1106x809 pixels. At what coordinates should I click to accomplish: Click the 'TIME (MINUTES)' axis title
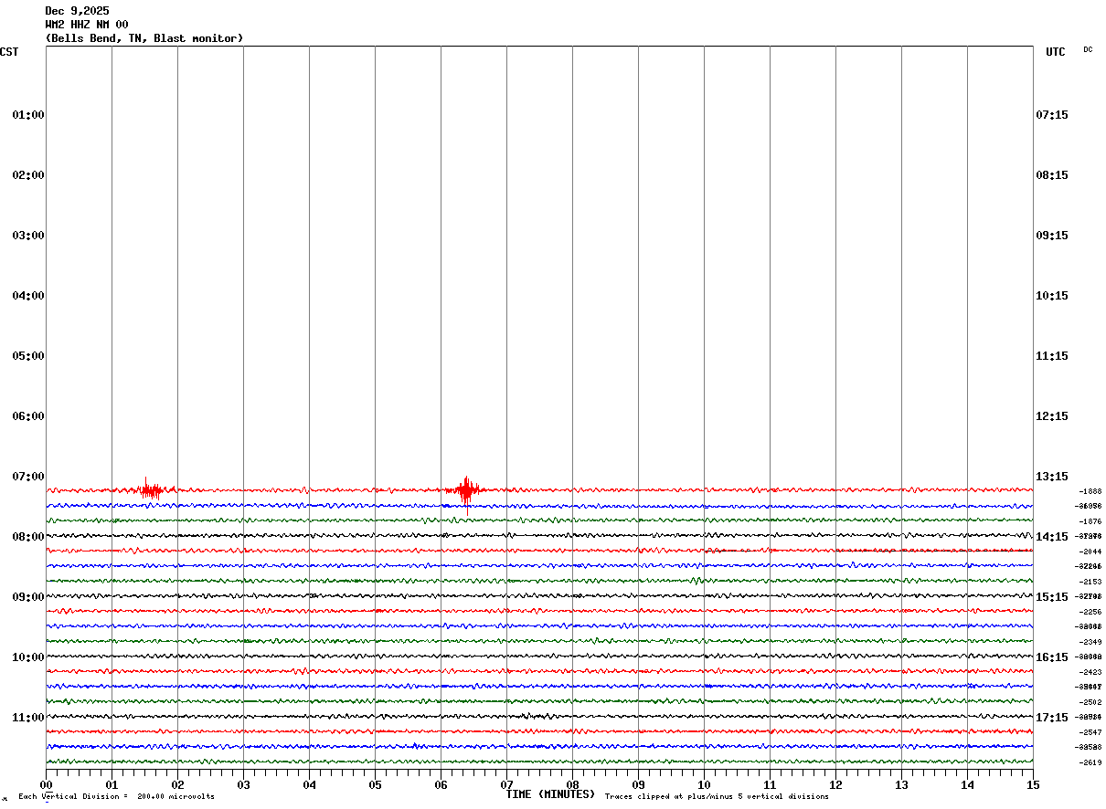[550, 794]
